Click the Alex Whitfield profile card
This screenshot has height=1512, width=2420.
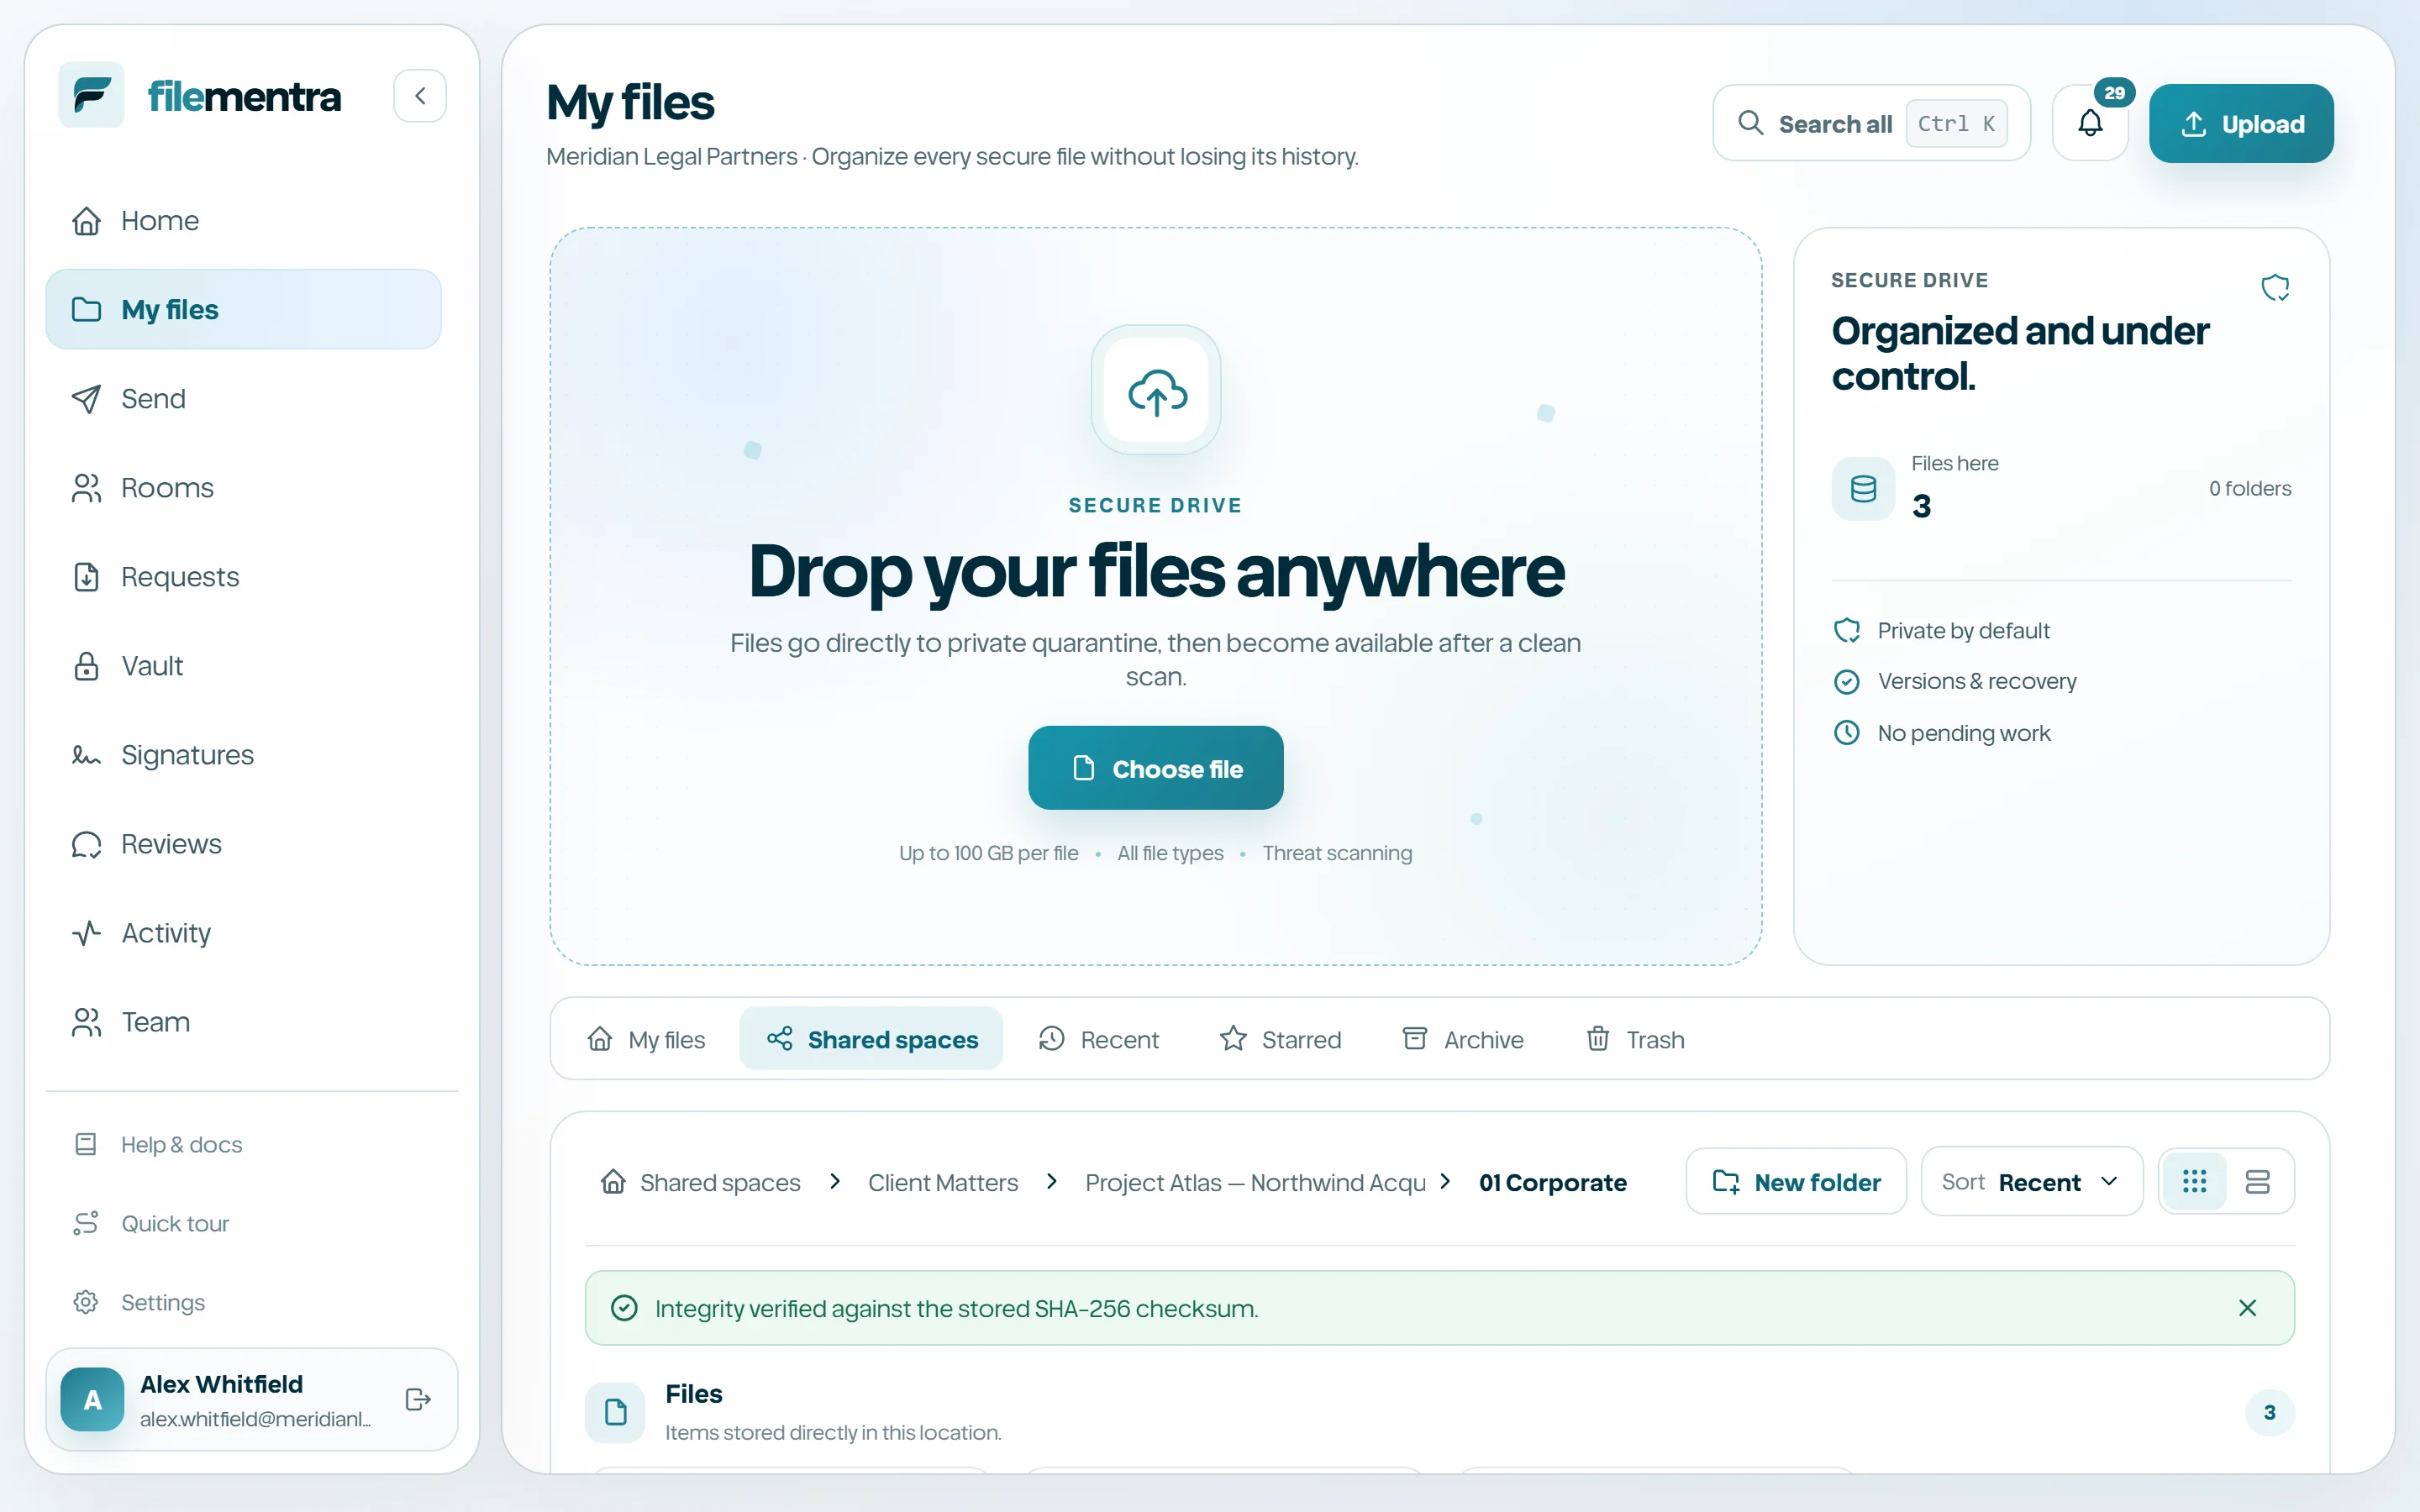pyautogui.click(x=252, y=1399)
